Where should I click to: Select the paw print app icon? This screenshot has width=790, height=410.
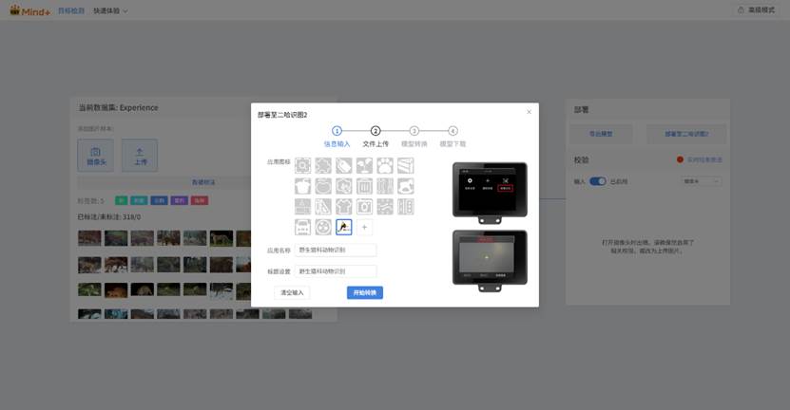pos(385,166)
